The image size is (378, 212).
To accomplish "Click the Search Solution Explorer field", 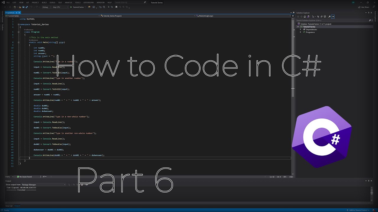I will point(332,20).
